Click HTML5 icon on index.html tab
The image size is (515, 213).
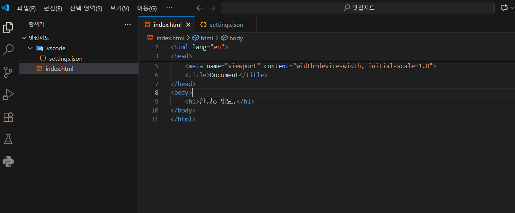(x=147, y=25)
